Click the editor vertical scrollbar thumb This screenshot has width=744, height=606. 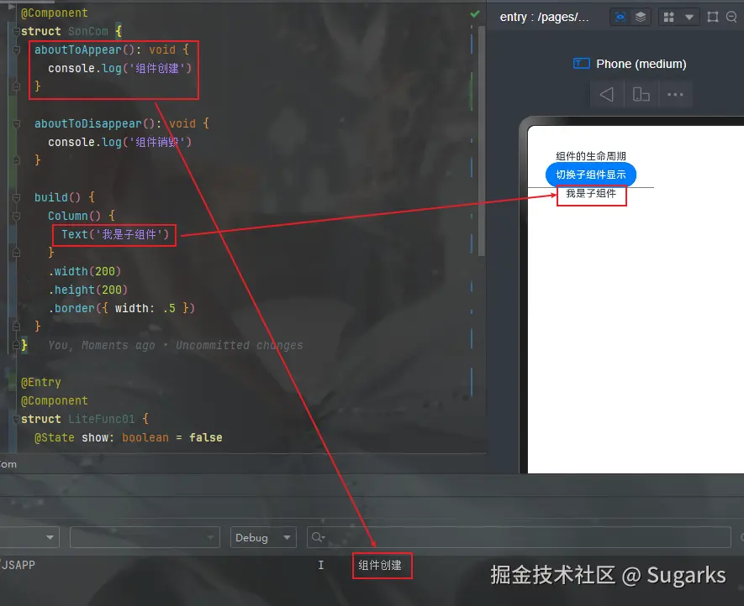tap(481, 141)
